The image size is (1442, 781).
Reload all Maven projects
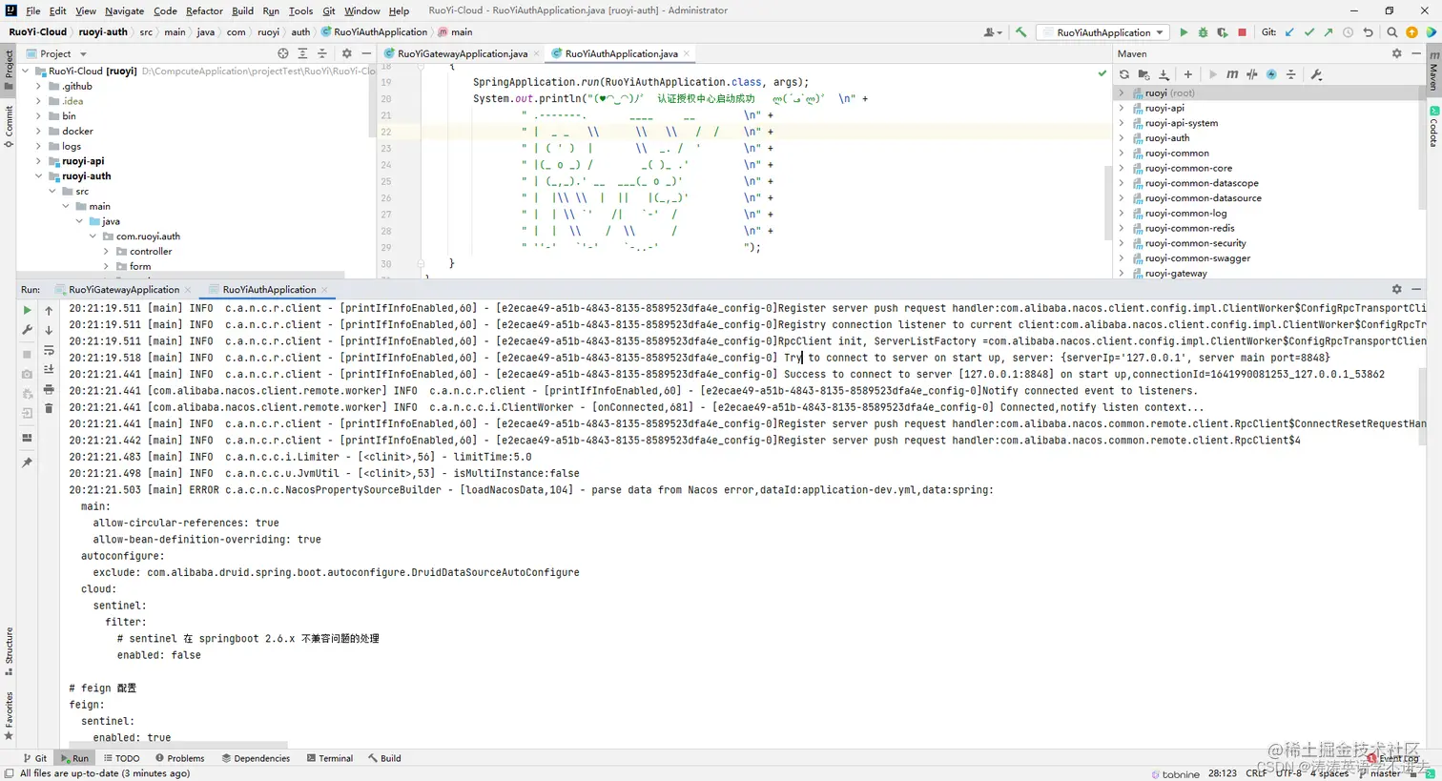point(1124,74)
